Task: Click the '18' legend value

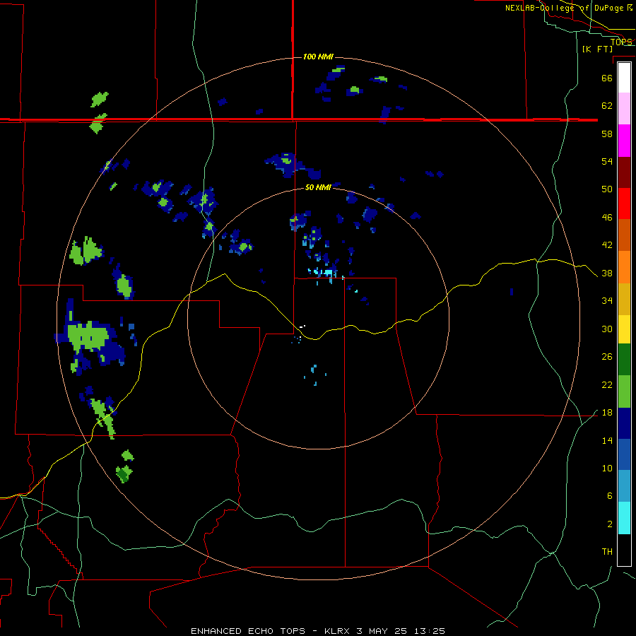Action: tap(607, 413)
